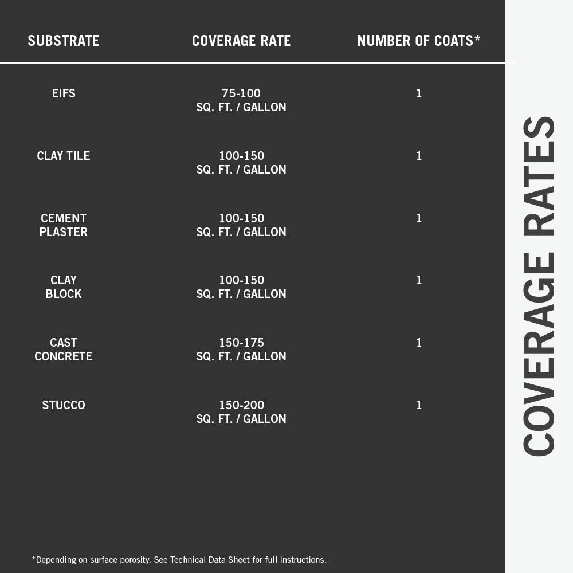Screen dimensions: 573x573
Task: Select the CAST CONCRETE substrate label
Action: coord(64,350)
